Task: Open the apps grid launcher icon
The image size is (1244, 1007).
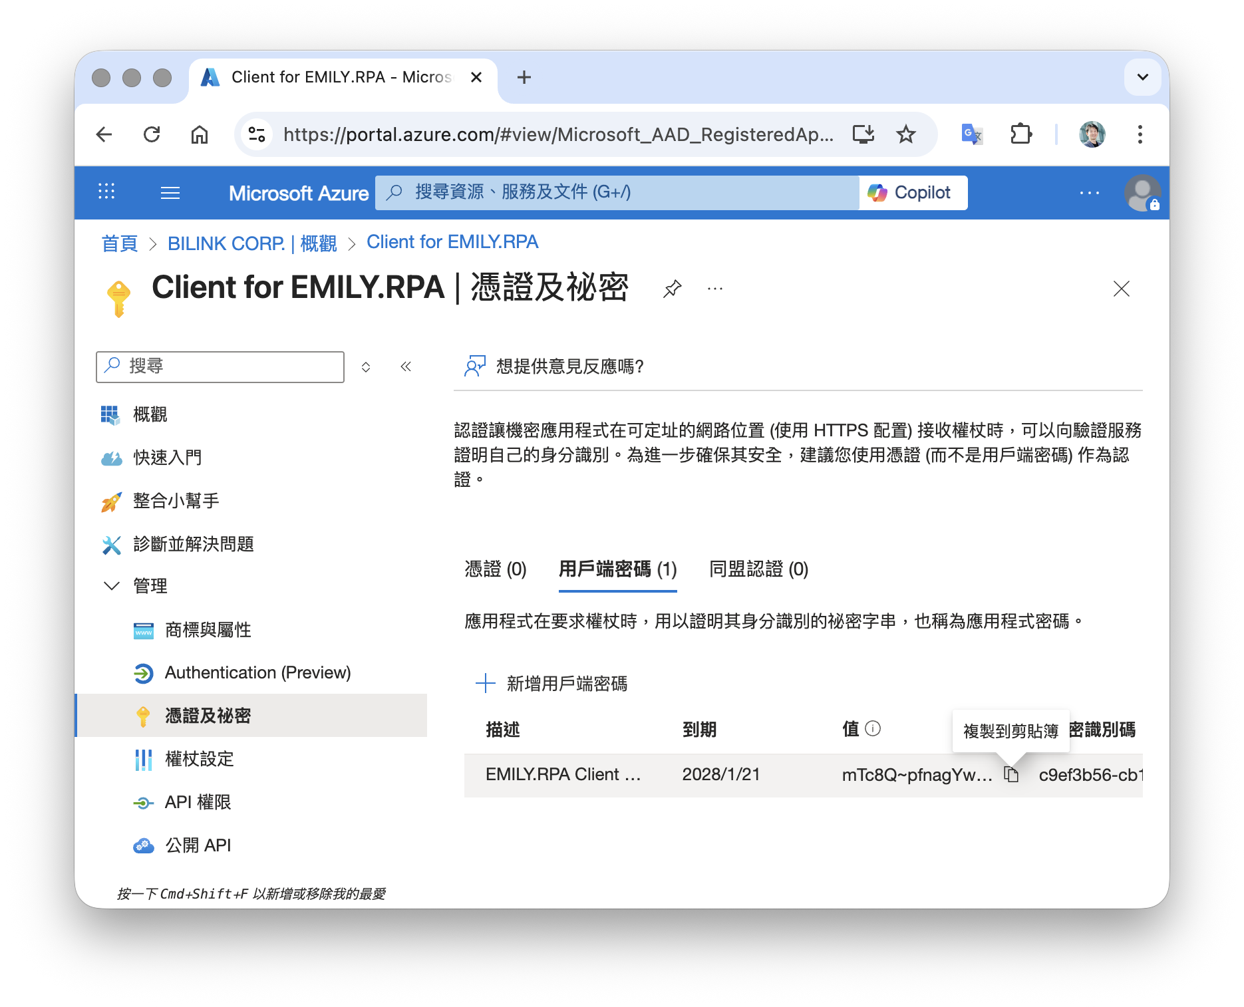Action: point(106,192)
